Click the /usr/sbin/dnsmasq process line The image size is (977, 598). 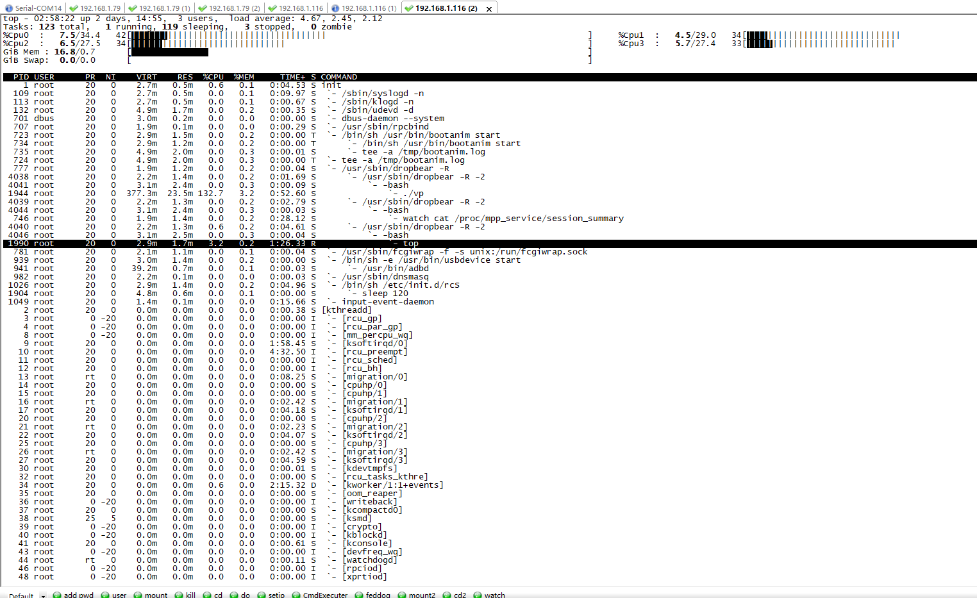click(x=490, y=277)
